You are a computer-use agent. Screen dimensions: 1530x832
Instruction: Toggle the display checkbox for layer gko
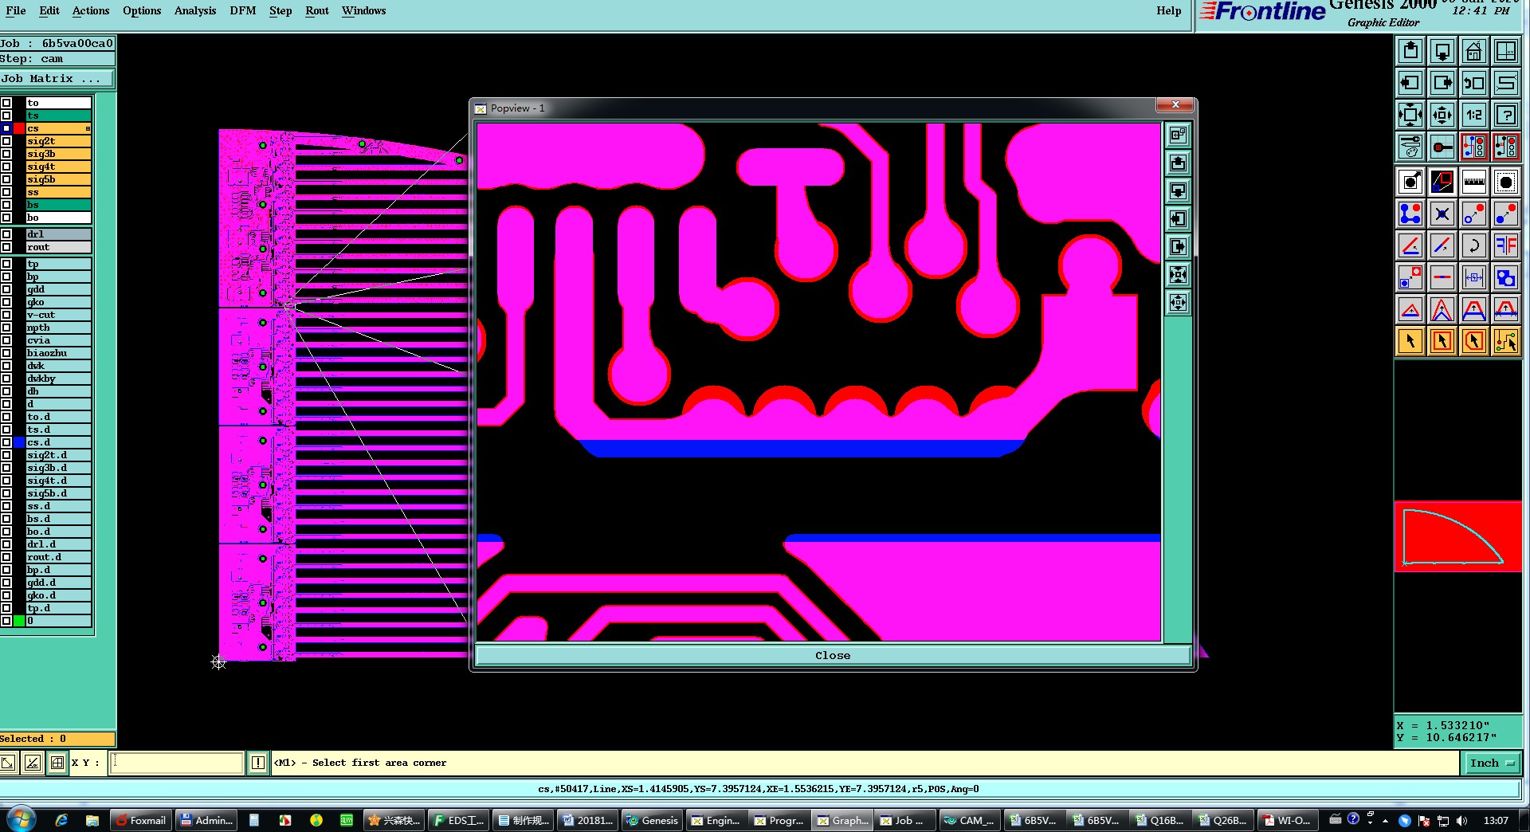[x=6, y=302]
